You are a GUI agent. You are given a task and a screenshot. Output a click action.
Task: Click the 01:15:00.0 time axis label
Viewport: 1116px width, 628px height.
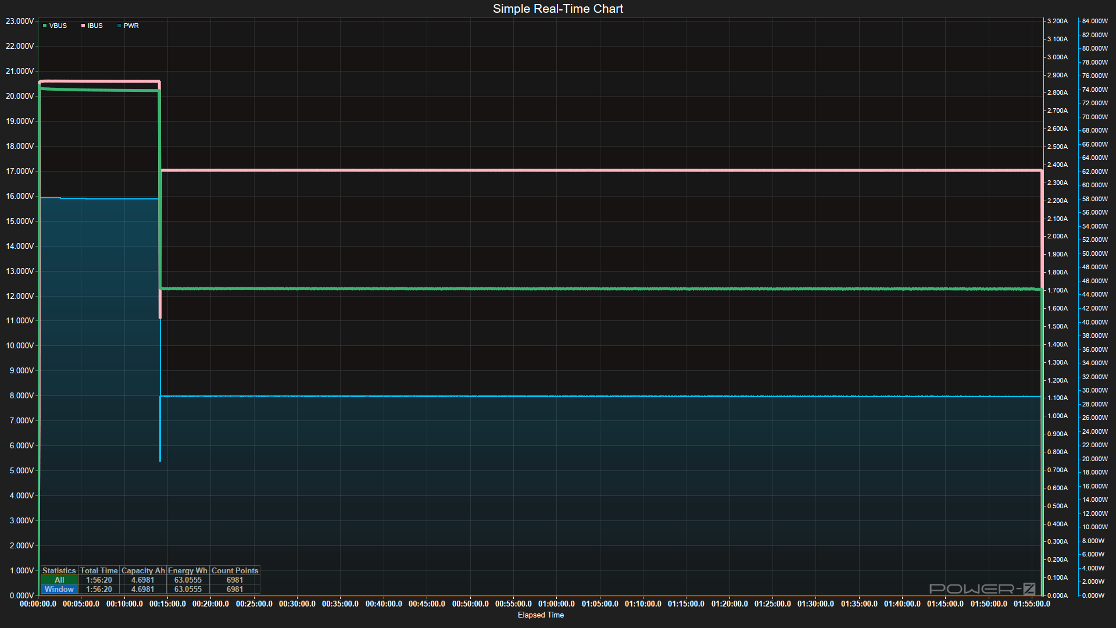(x=686, y=604)
